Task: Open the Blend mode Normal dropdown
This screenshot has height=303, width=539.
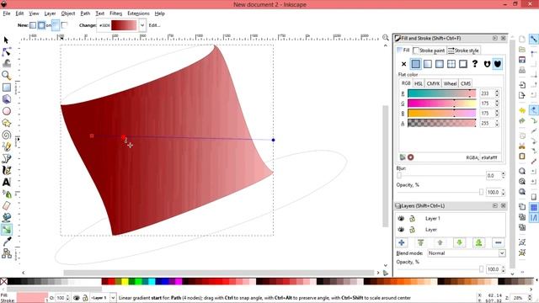Action: [467, 253]
